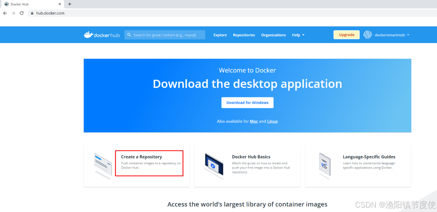
Task: Follow the Mac download link
Action: pyautogui.click(x=254, y=121)
